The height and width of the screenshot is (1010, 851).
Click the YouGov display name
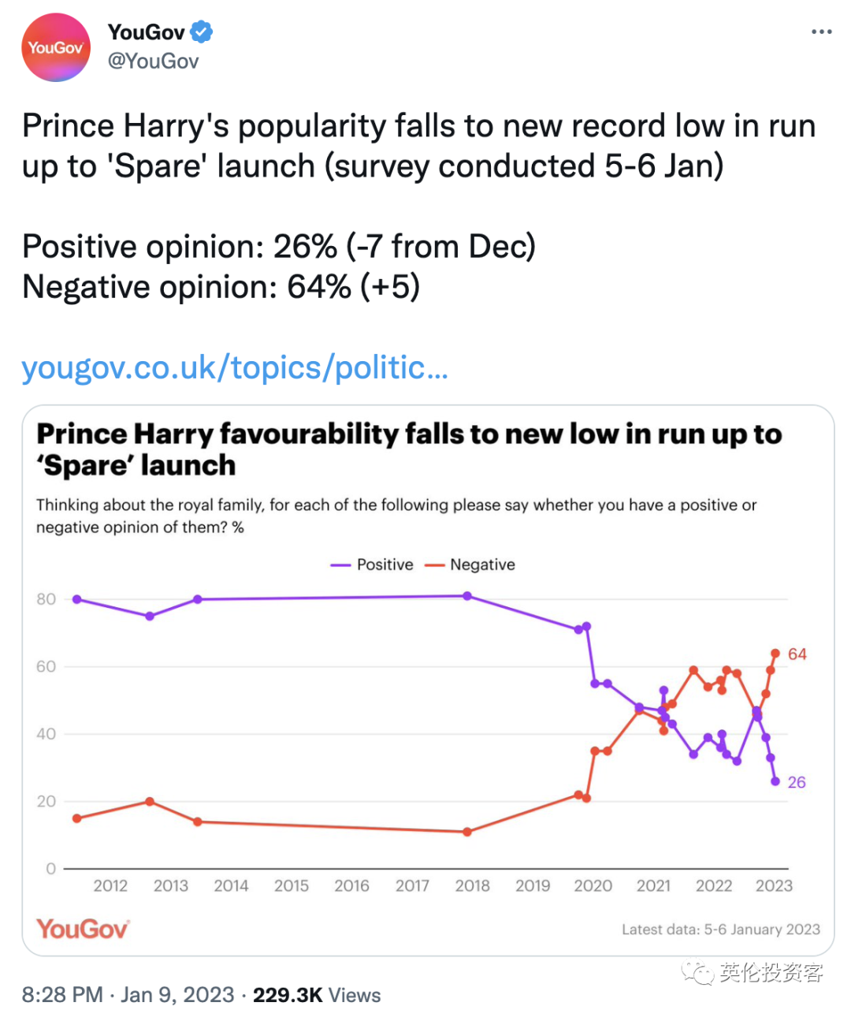(146, 32)
